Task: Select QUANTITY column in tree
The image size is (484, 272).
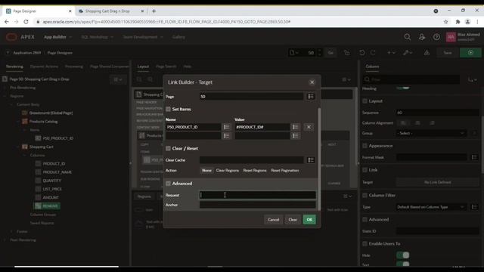Action: 52,181
